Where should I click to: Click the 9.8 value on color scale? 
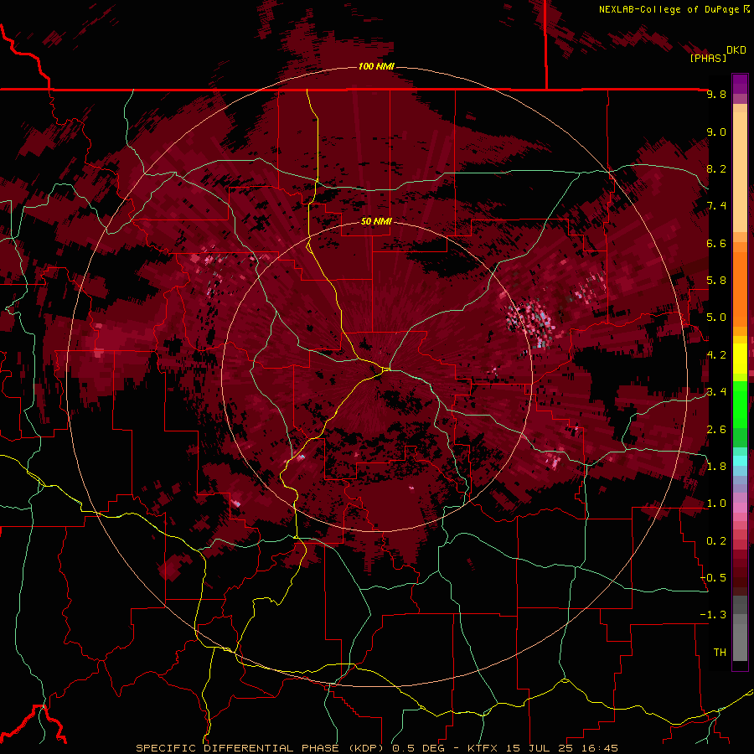[x=716, y=95]
